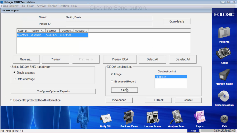Screen dimensions: 237x133
Task: Click the date and time in status bar
Action: [224, 130]
